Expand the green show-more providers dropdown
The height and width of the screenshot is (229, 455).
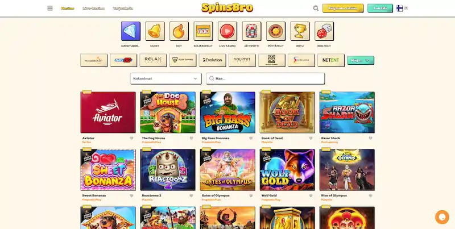(x=361, y=60)
